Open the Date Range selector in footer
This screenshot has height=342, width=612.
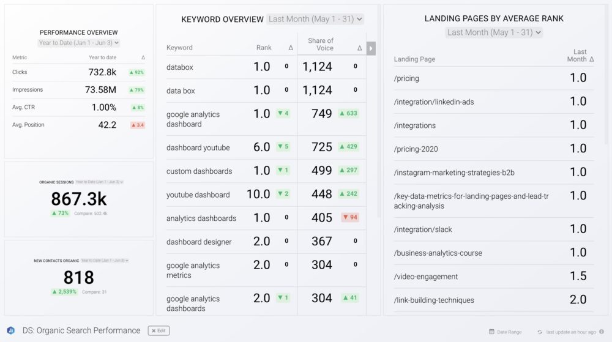(506, 332)
